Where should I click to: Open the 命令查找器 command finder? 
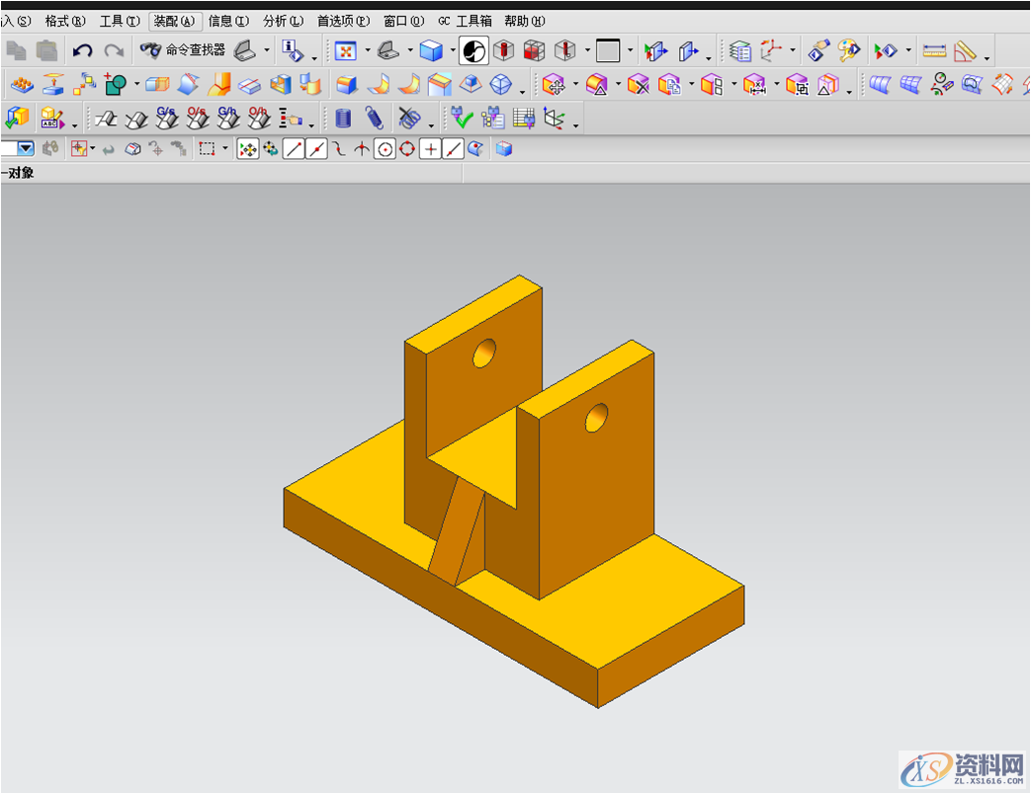[183, 50]
